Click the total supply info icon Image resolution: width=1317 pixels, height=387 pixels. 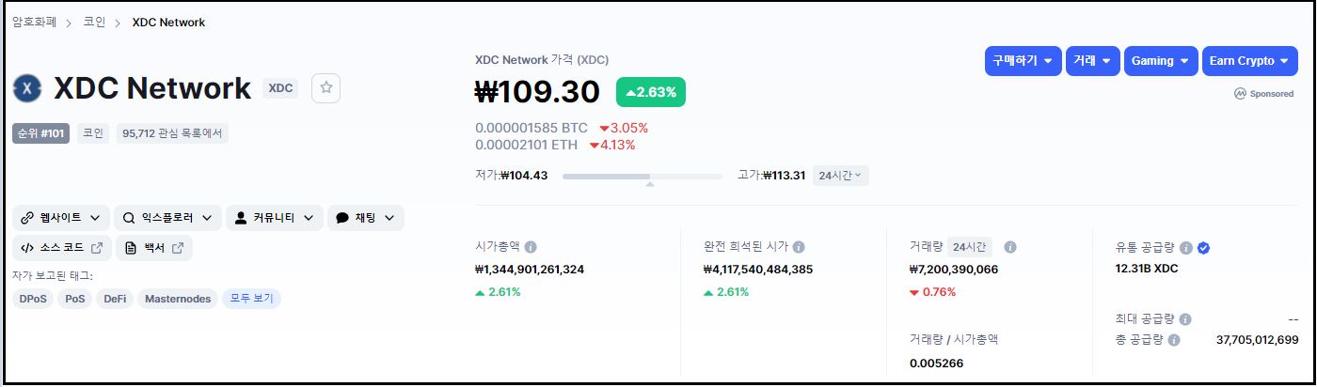tap(1174, 340)
